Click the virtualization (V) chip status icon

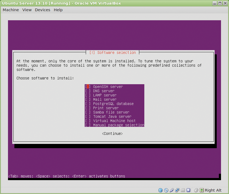(x=189, y=190)
